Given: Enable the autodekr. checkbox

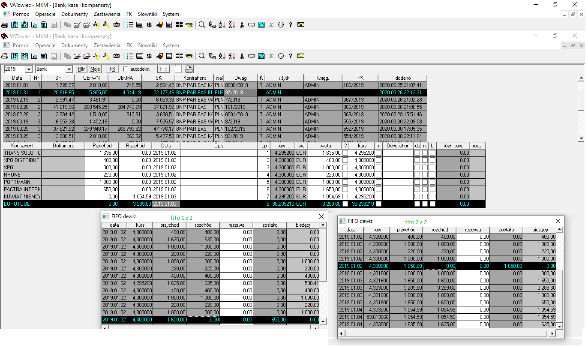Looking at the screenshot, I should (x=126, y=69).
